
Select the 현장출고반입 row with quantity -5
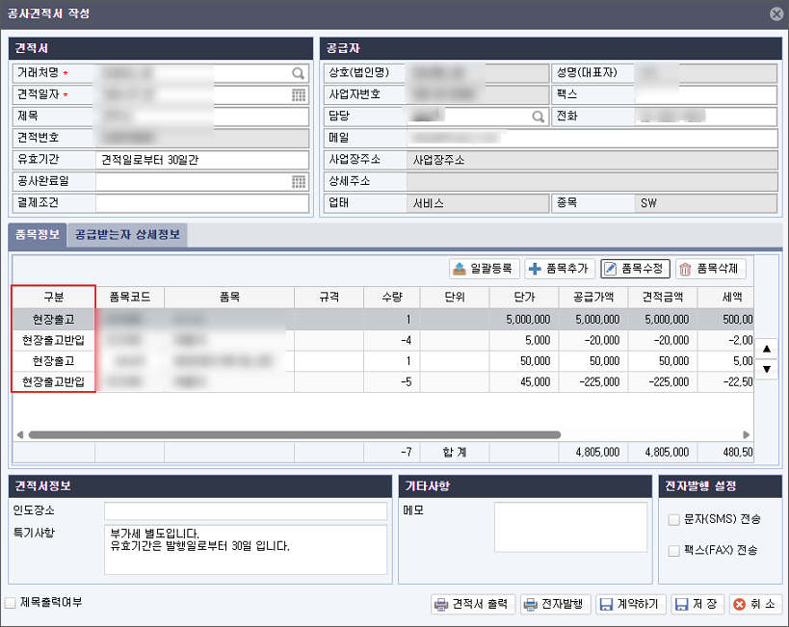coord(382,382)
